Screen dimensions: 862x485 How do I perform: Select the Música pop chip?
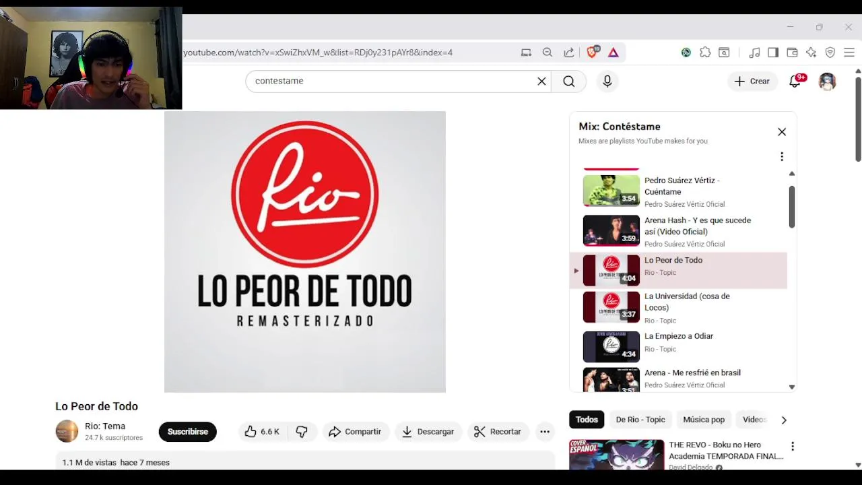tap(704, 420)
